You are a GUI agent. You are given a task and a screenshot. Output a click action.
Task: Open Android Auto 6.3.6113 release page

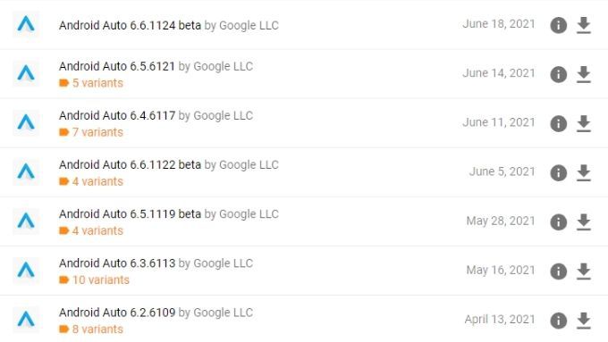tap(117, 263)
